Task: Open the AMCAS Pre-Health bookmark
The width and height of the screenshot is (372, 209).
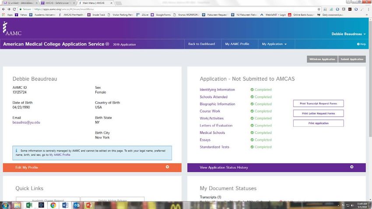Action: pos(71,15)
